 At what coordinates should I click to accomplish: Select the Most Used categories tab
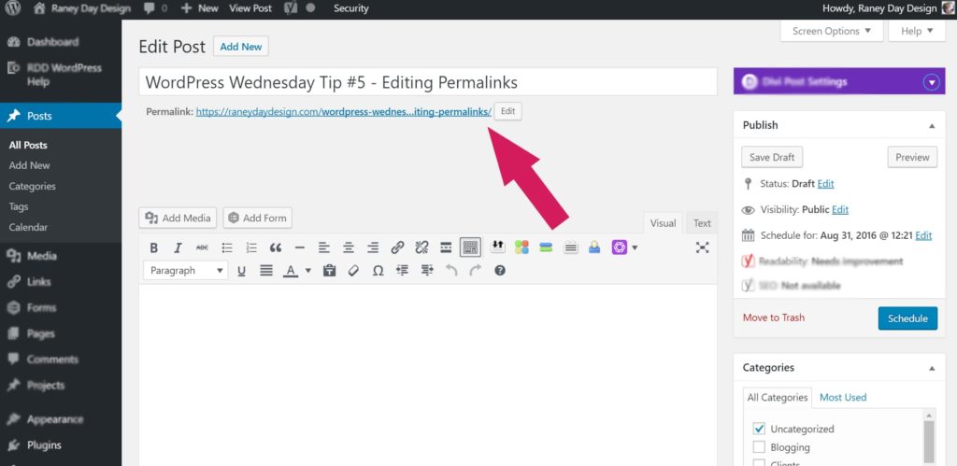point(843,397)
